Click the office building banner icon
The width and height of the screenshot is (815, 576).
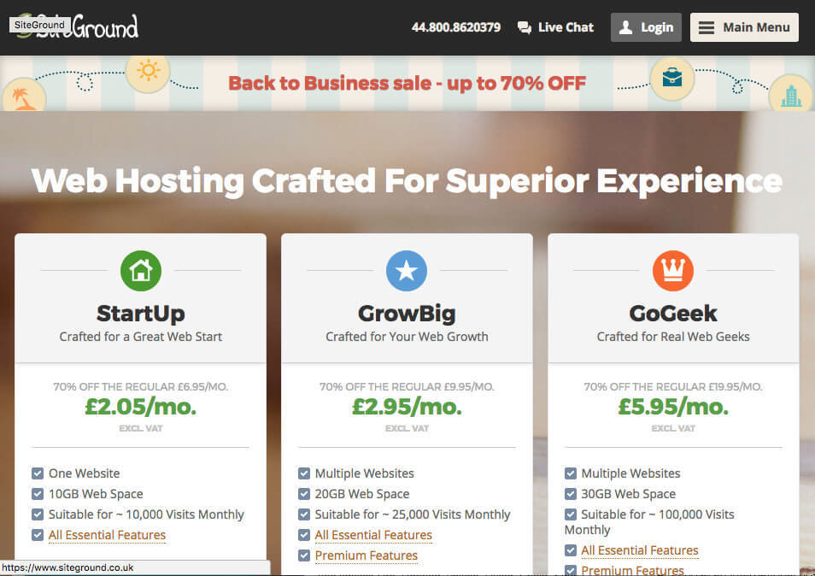pos(790,93)
